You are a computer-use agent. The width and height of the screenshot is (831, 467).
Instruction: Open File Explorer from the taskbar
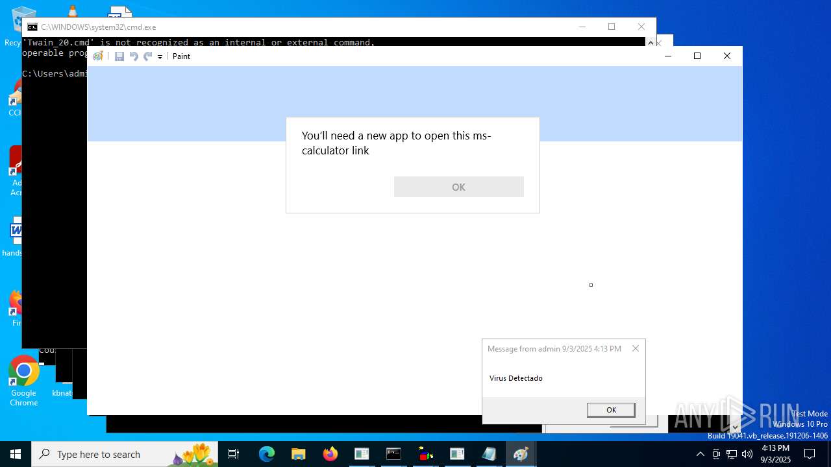[298, 454]
